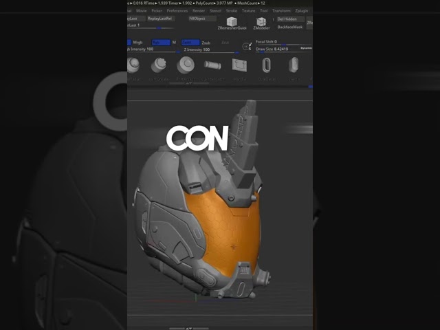Click the Del Hidden button
440x330 pixels.
tap(291, 19)
